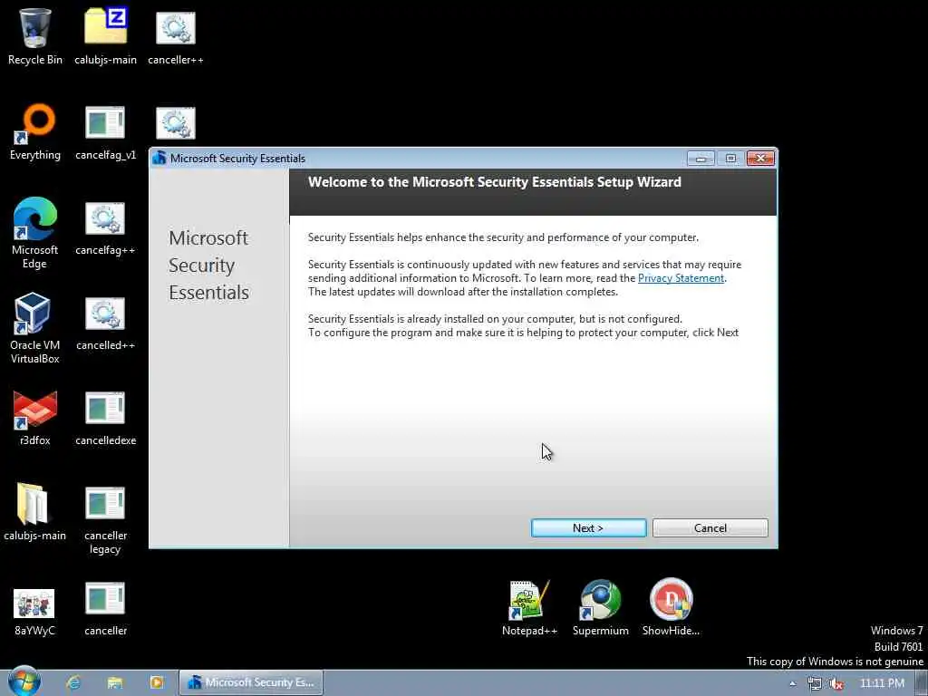This screenshot has width=928, height=696.
Task: Select the plain canceller desktop icon
Action: [x=105, y=608]
